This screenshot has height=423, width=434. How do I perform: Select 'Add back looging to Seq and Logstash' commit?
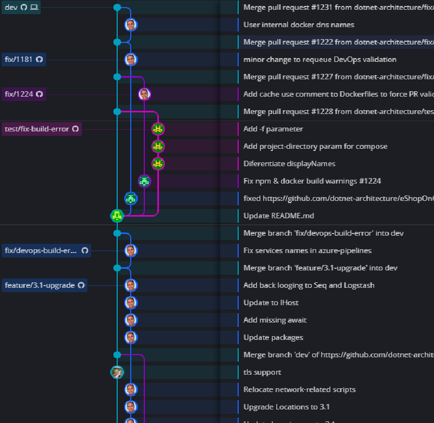pyautogui.click(x=309, y=286)
